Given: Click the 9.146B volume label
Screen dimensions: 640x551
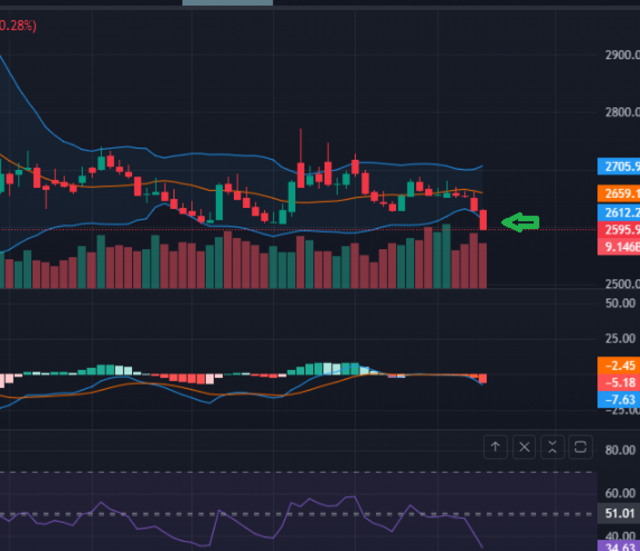Looking at the screenshot, I should [619, 247].
